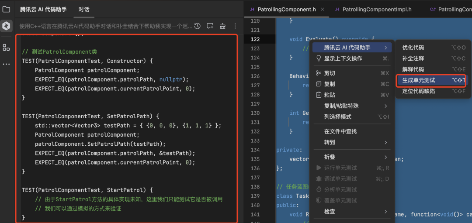This screenshot has height=223, width=472.
Task: Click 'void Evaluate() override {' line in editor
Action: (332, 39)
